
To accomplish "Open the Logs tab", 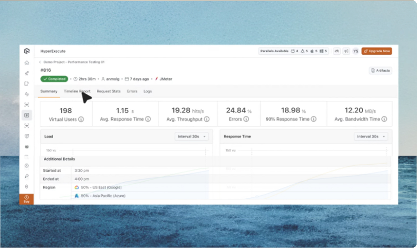I will point(148,91).
